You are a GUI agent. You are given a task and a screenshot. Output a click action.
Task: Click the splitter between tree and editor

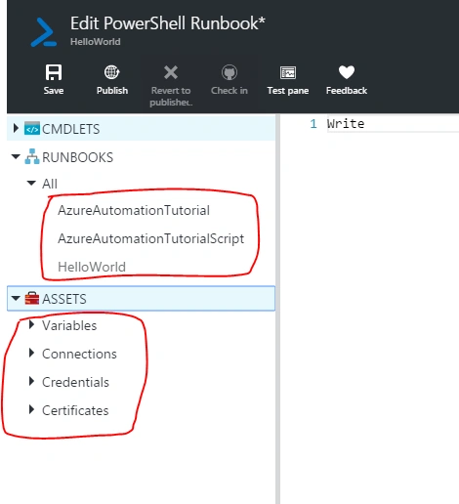[x=277, y=309]
